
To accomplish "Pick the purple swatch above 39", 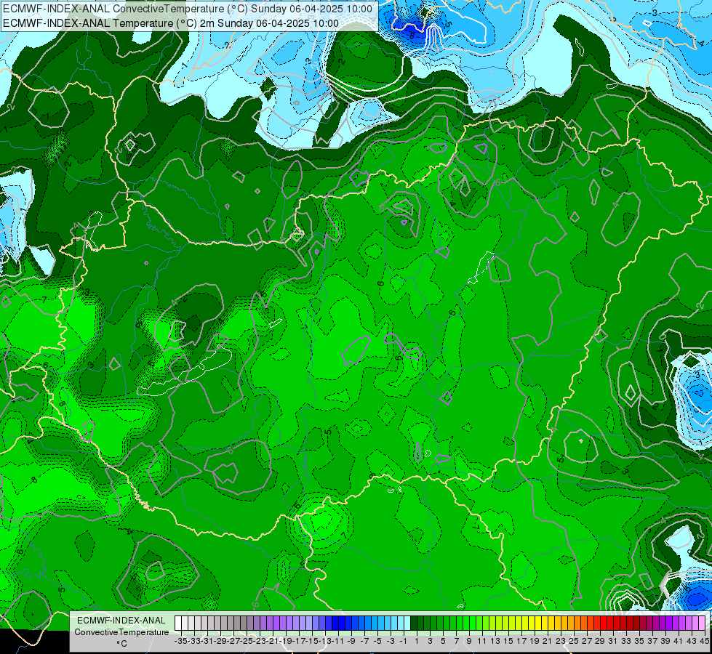I will (x=662, y=623).
